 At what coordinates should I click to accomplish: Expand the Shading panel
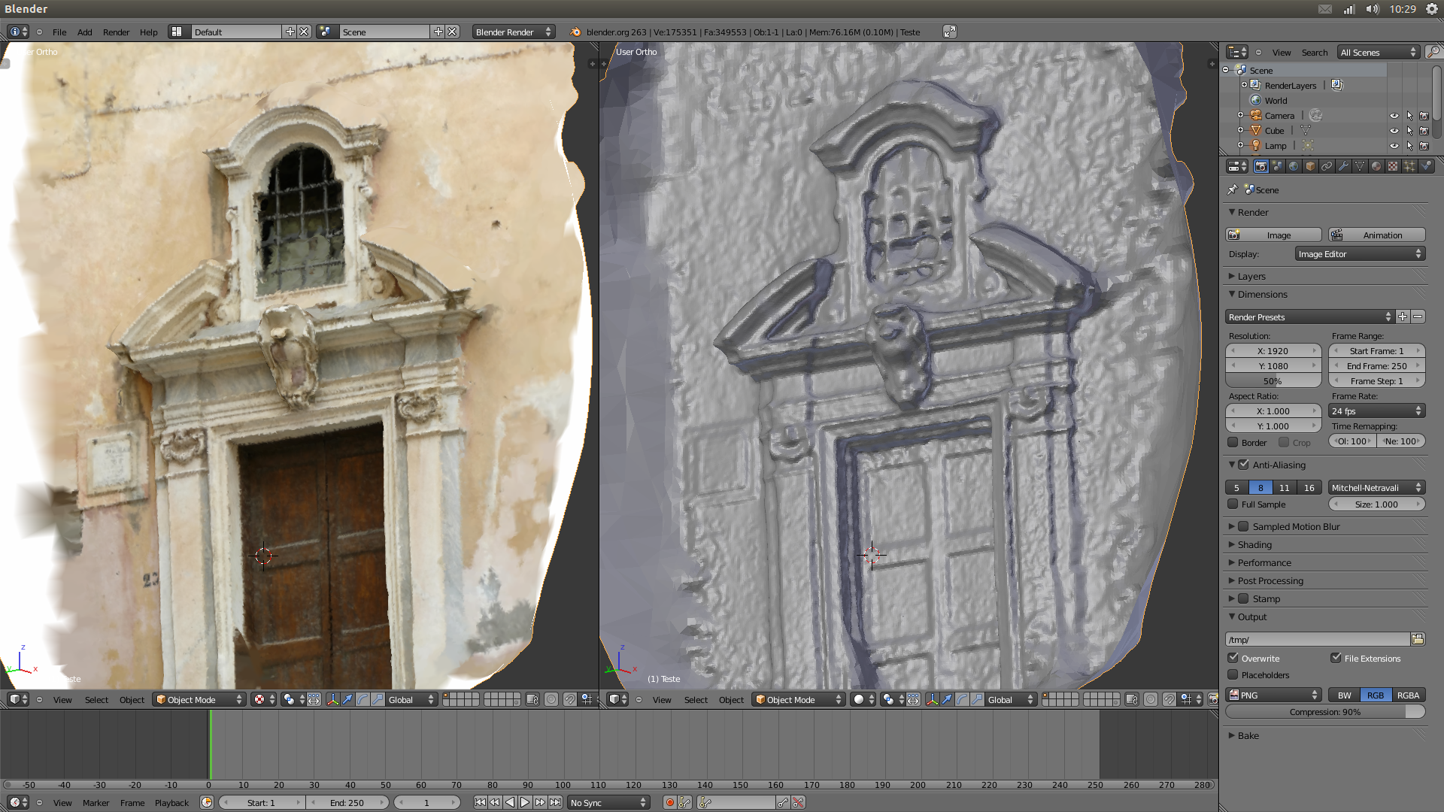[x=1254, y=544]
